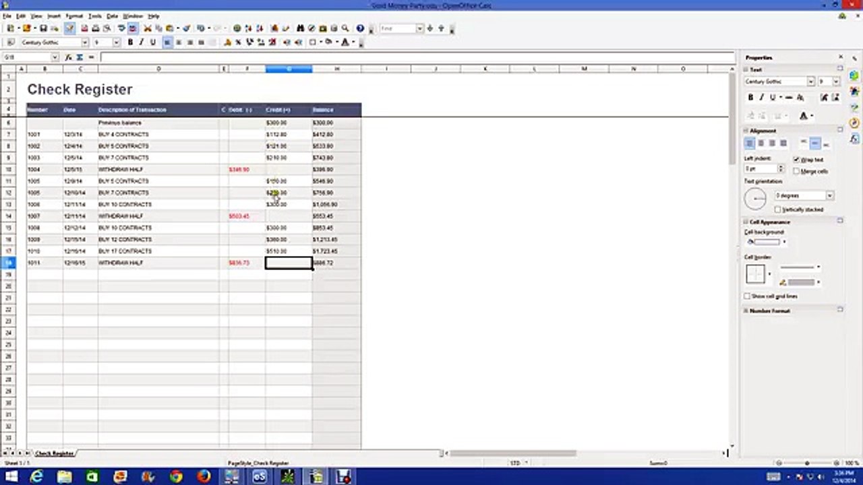The image size is (863, 485).
Task: Open the Functions tab in the sidebar
Action: (854, 139)
